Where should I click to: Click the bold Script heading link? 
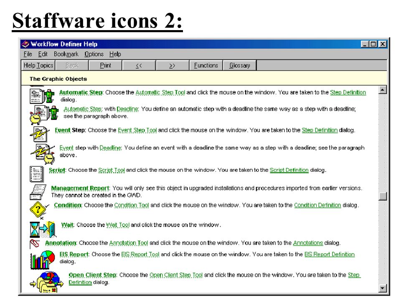pyautogui.click(x=57, y=170)
